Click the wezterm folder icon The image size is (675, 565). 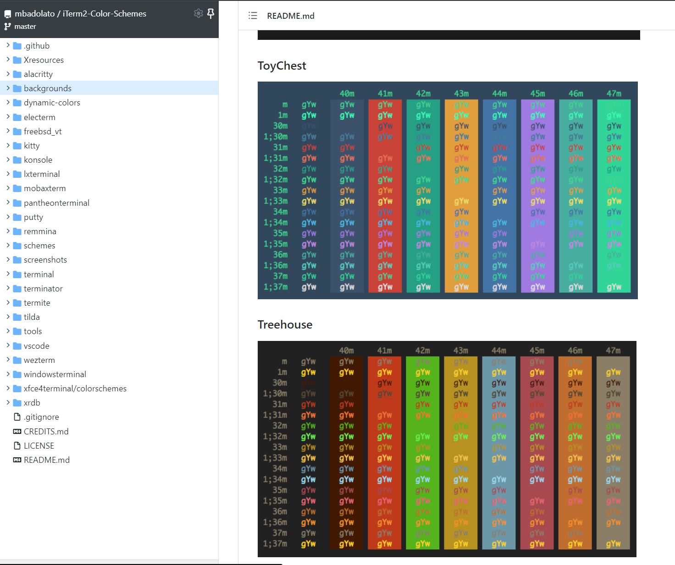[17, 360]
